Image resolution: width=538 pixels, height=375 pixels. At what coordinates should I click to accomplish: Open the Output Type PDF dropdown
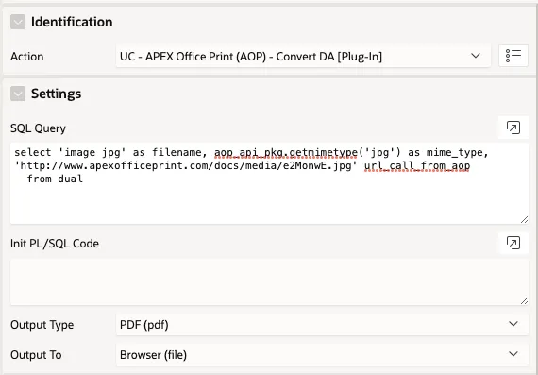point(322,325)
